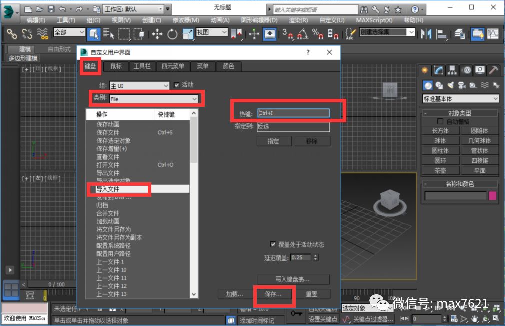Image resolution: width=505 pixels, height=326 pixels.
Task: Choose the Select by Name tool
Action: [108, 34]
